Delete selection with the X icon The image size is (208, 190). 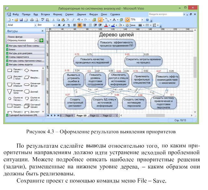[68, 20]
